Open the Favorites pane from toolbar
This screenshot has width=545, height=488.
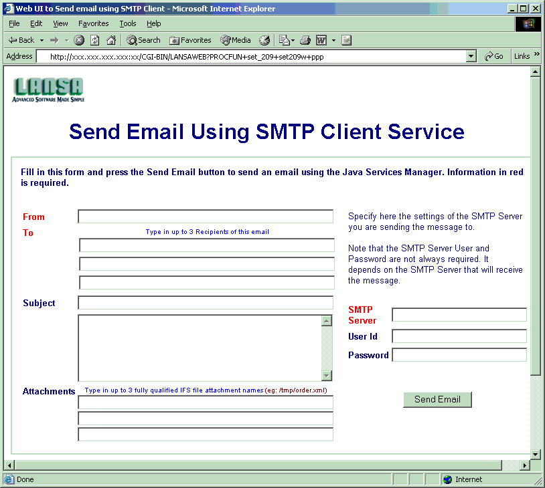tap(190, 40)
